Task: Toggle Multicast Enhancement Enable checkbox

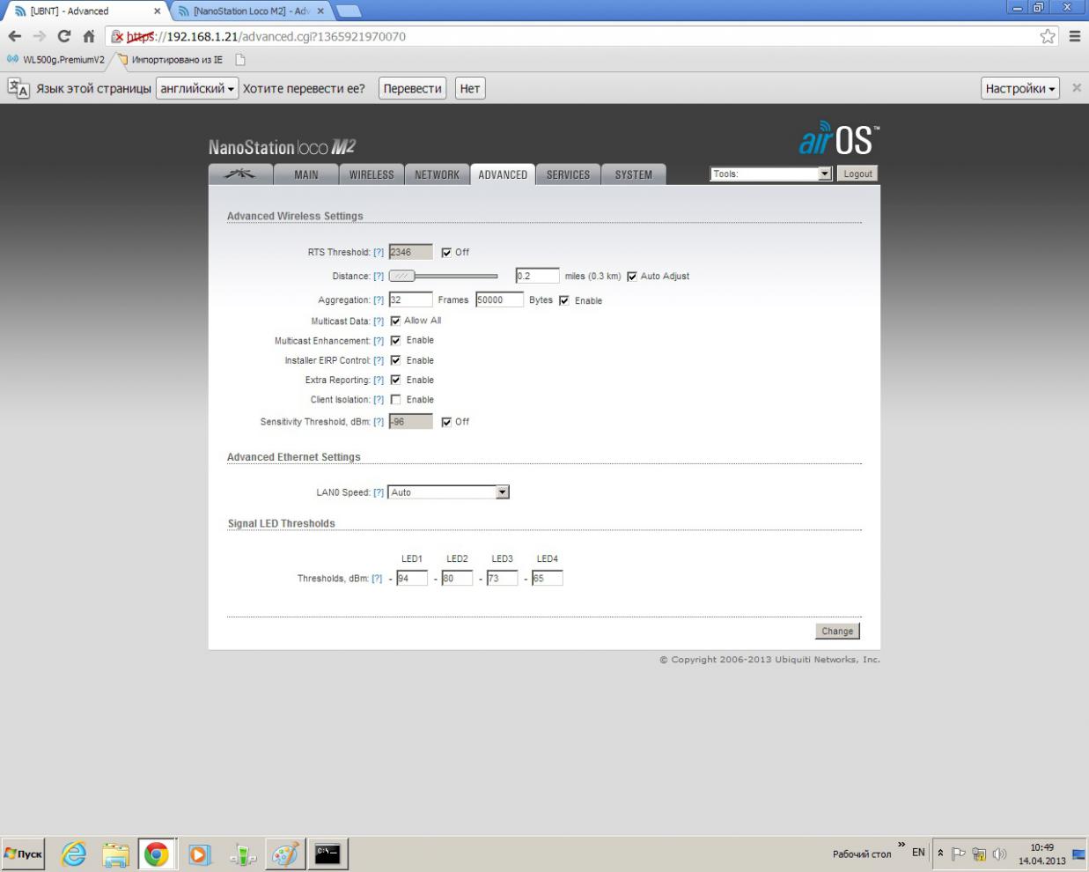Action: tap(395, 340)
